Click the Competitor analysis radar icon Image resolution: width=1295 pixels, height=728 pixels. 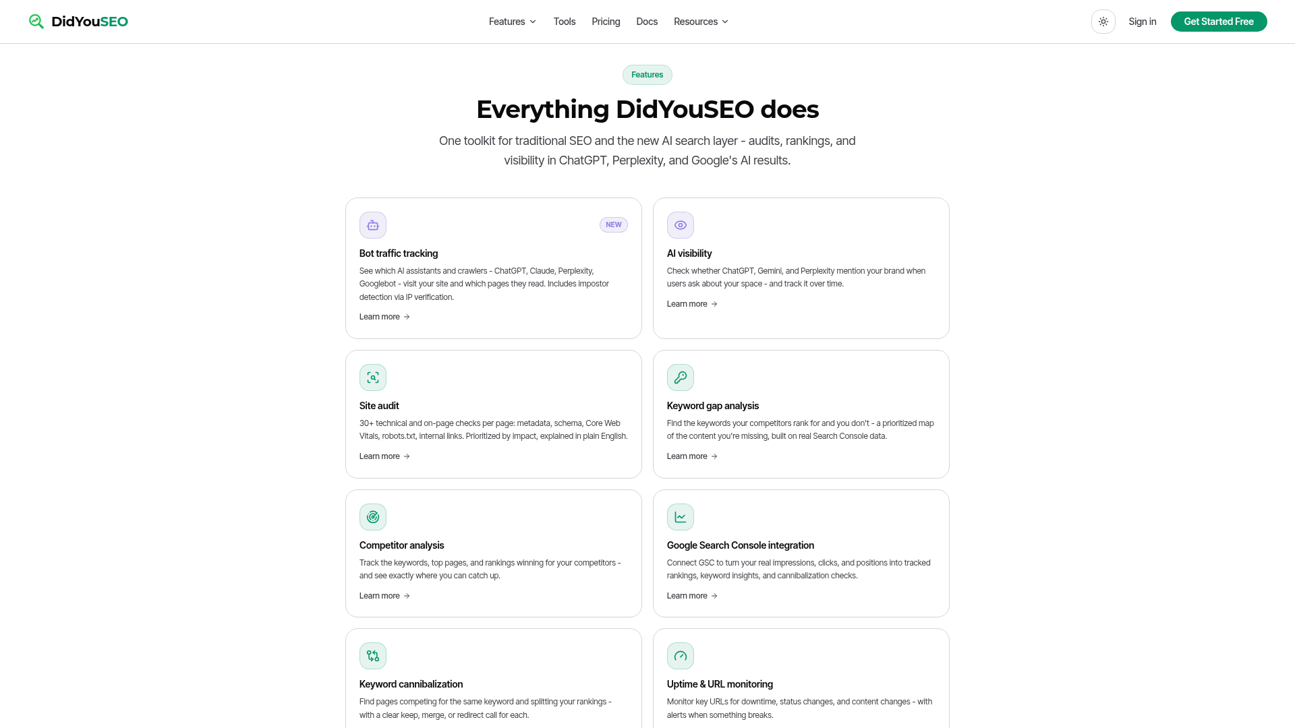[x=373, y=517]
